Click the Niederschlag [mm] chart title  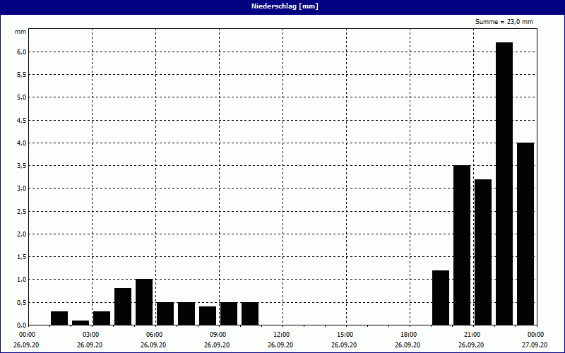pyautogui.click(x=285, y=6)
